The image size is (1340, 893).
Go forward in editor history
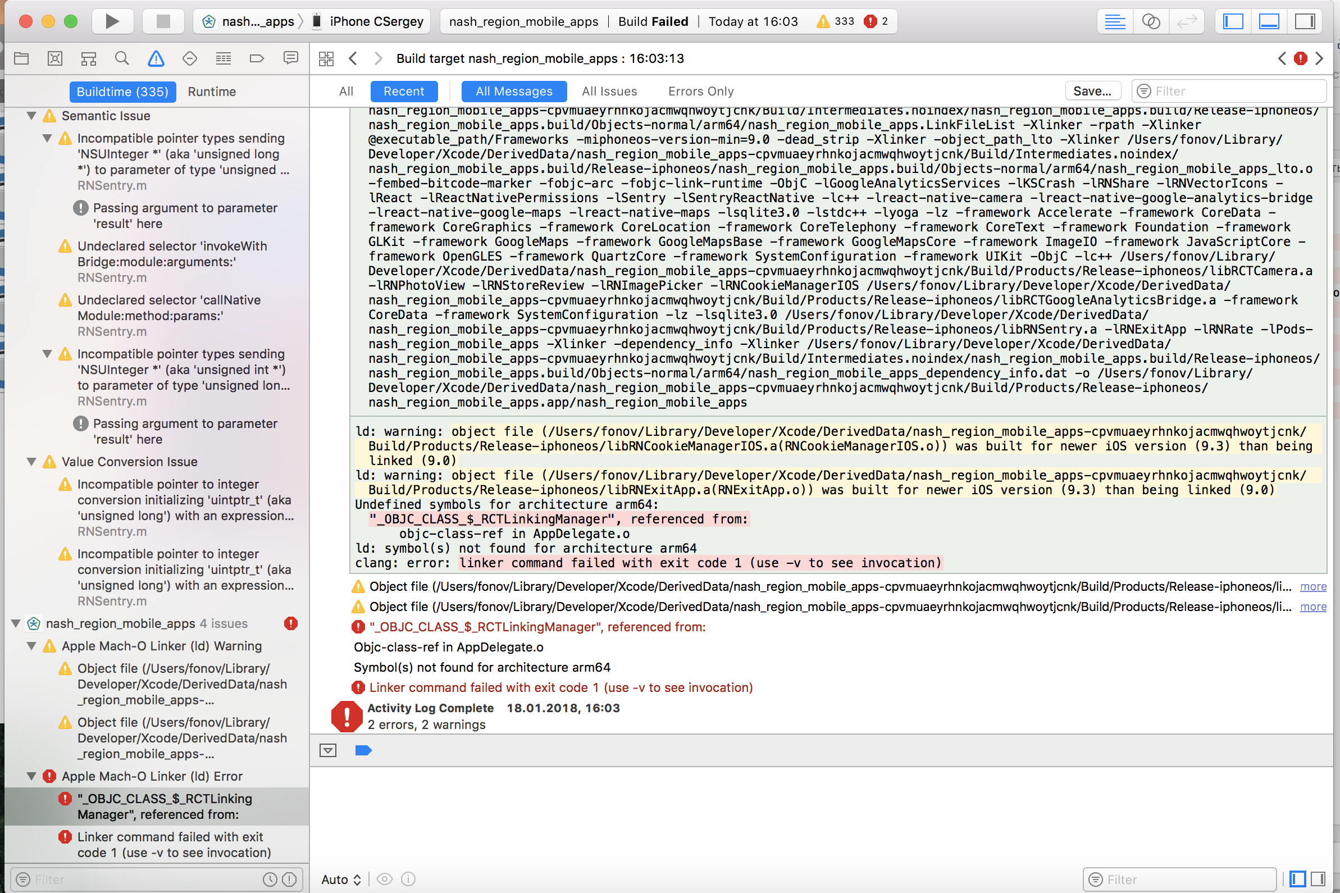378,58
